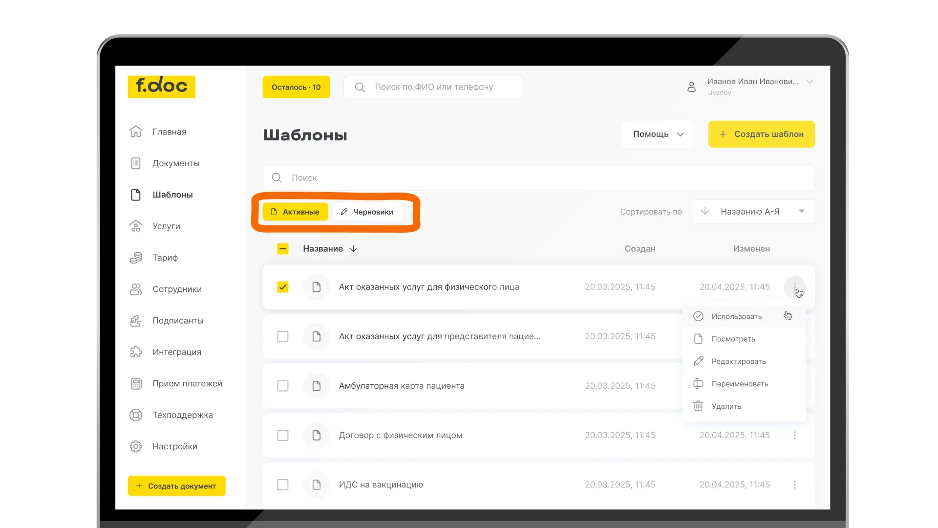
Task: Click the Создать шаблон button
Action: [x=761, y=134]
